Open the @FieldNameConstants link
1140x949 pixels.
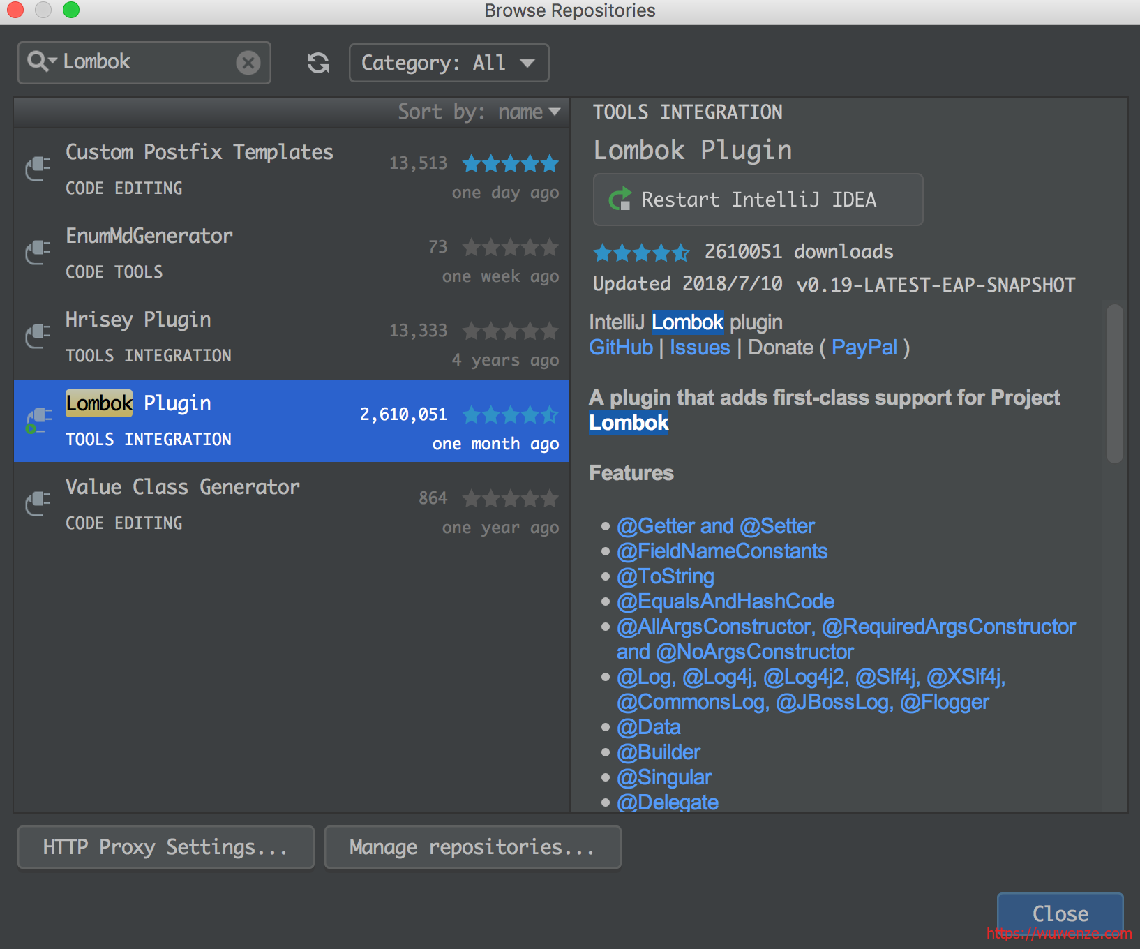(x=722, y=551)
